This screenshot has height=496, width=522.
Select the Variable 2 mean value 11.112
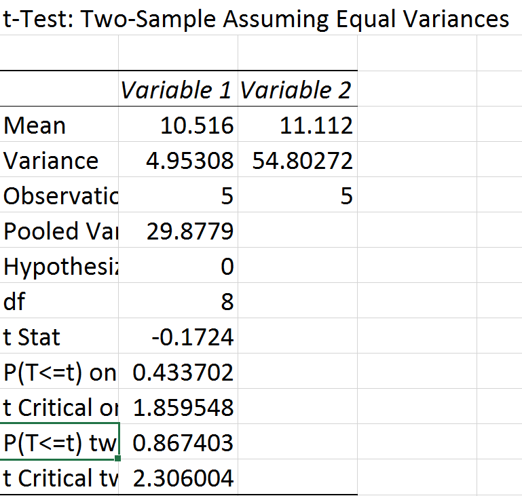297,126
